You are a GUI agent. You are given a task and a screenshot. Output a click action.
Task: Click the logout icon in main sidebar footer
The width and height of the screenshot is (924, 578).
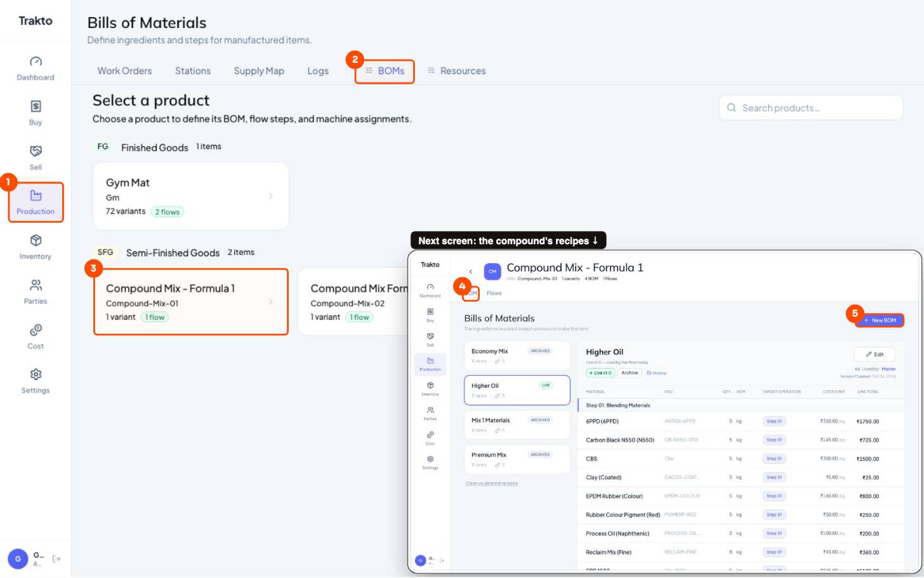(x=56, y=559)
